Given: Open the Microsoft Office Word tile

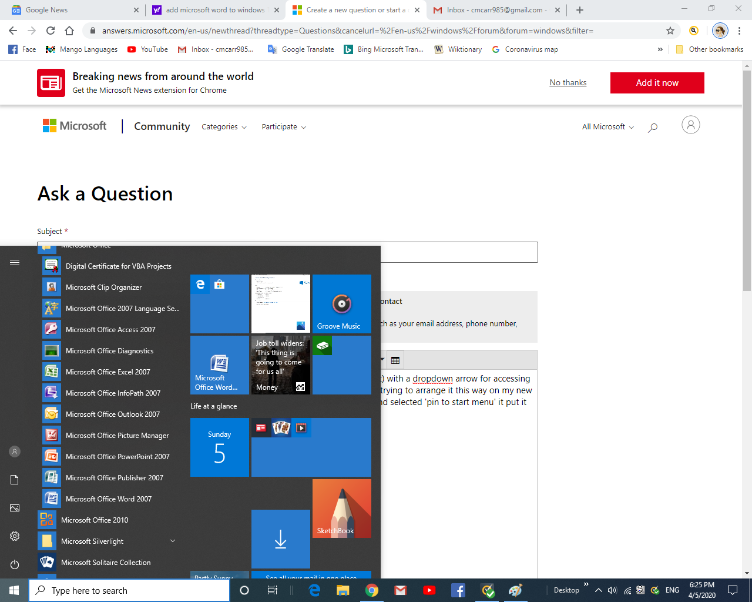Looking at the screenshot, I should click(x=220, y=365).
